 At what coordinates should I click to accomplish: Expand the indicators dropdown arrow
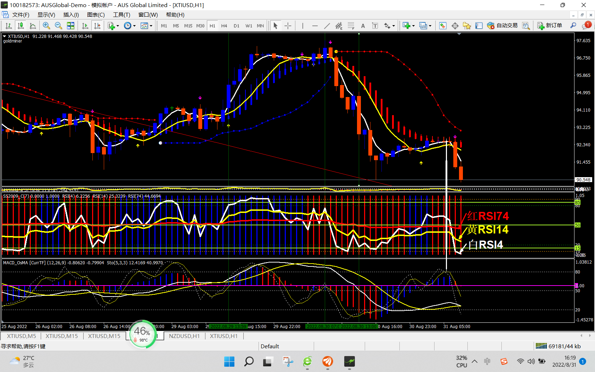coord(118,26)
